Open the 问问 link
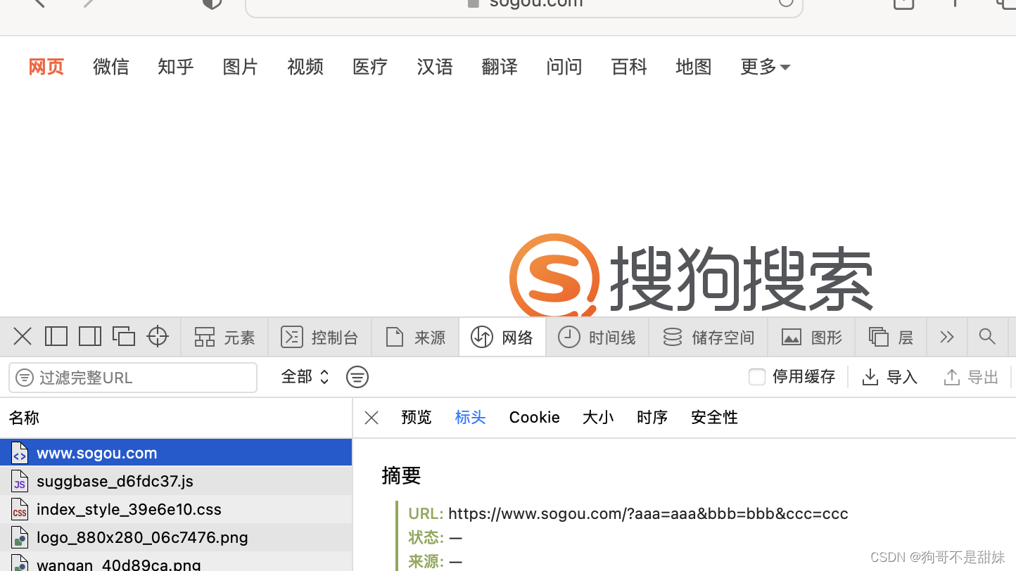The image size is (1016, 571). (x=564, y=67)
